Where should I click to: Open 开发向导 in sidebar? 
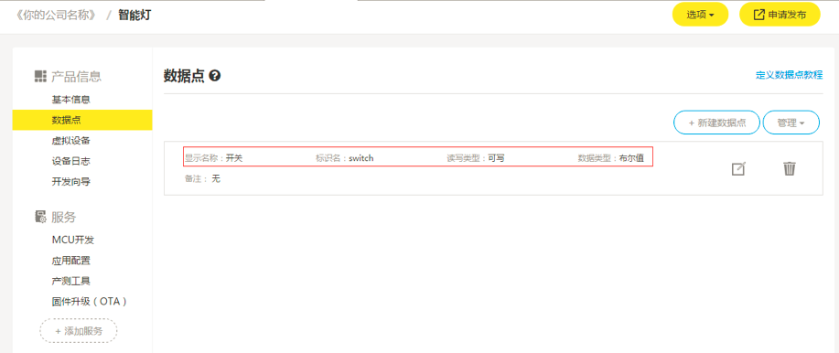(x=70, y=182)
